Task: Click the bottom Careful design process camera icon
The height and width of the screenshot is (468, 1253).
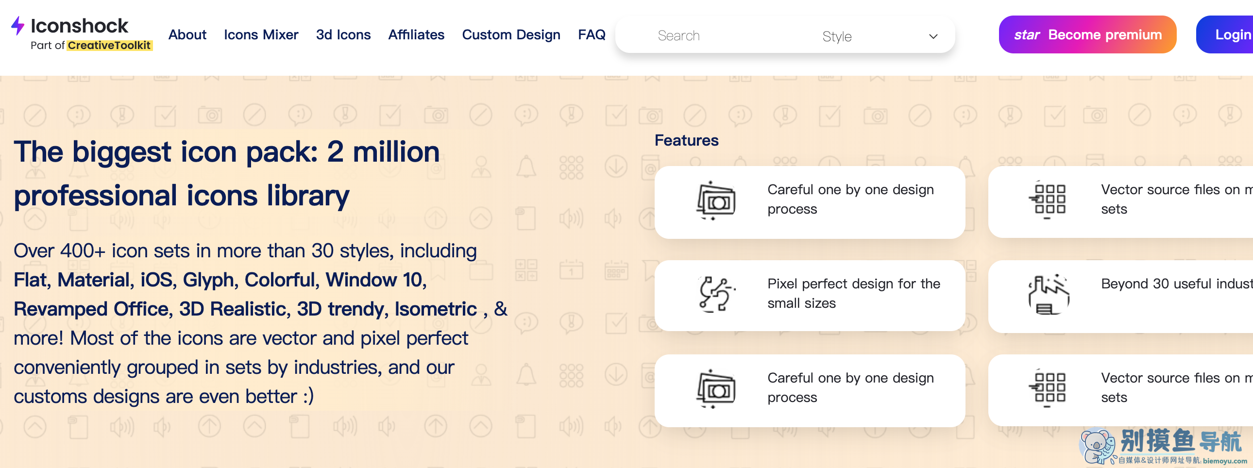Action: click(715, 389)
